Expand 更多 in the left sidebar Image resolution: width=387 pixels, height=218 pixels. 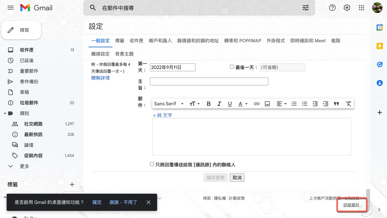click(25, 166)
